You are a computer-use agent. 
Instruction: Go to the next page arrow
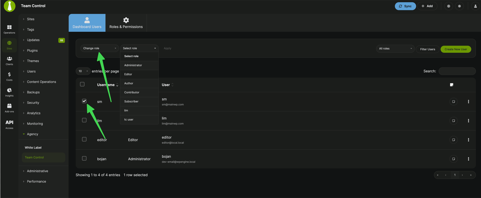[462, 175]
